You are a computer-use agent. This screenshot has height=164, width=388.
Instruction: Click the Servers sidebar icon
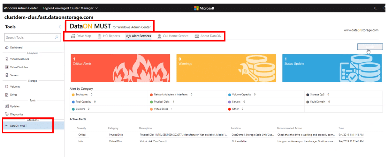pos(7,75)
